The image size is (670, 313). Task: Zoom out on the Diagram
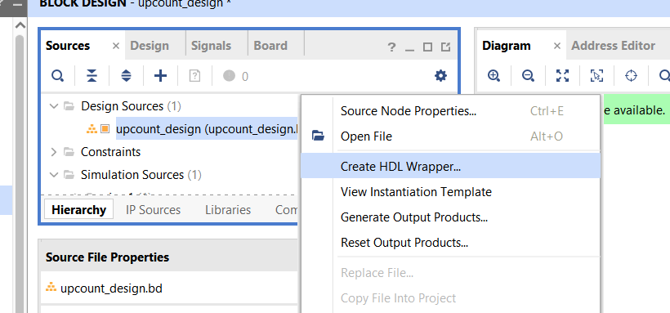pyautogui.click(x=528, y=76)
